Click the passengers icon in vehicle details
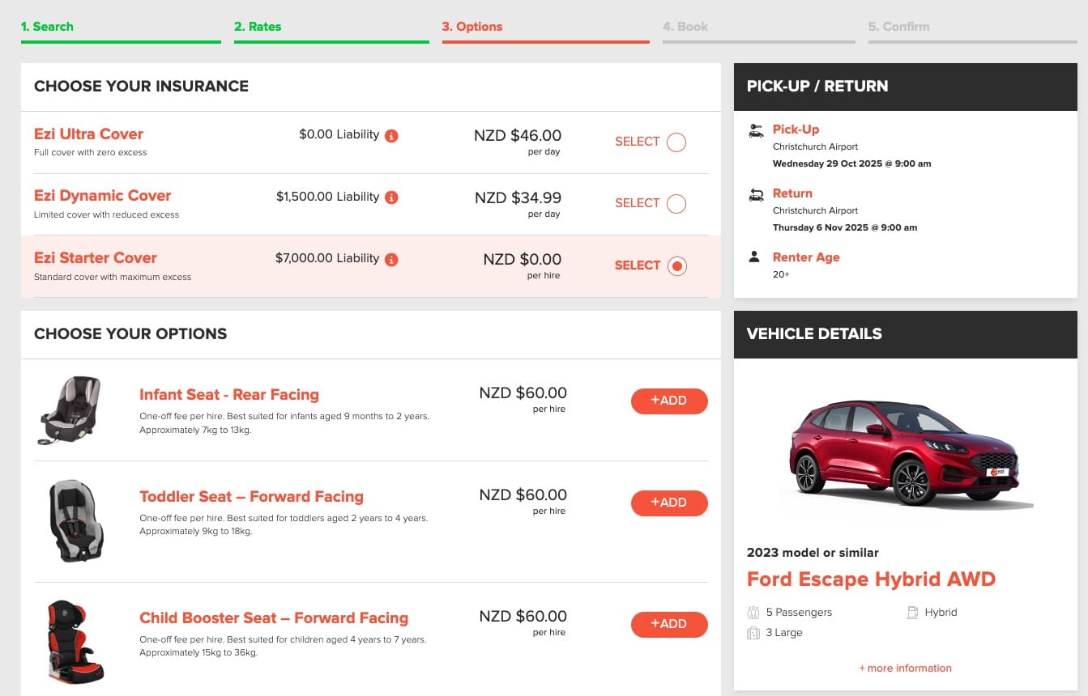 (x=753, y=613)
